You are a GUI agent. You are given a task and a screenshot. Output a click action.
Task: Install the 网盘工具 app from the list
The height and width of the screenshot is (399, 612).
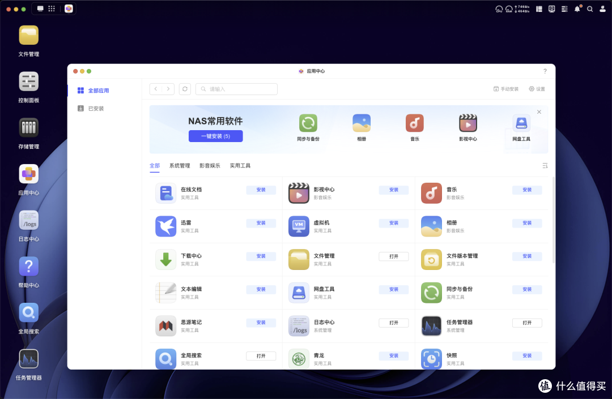click(394, 289)
